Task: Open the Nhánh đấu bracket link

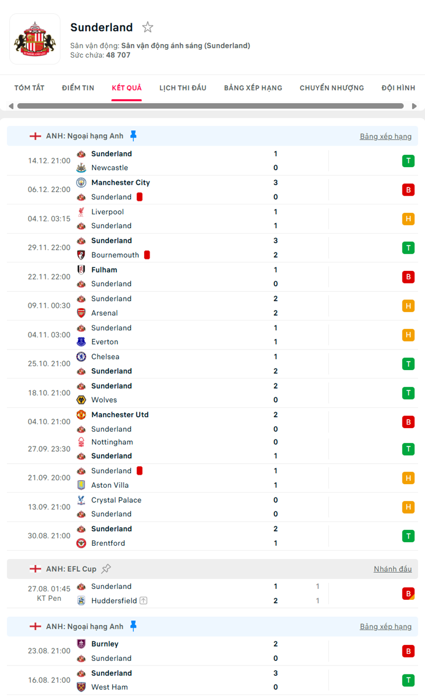Action: click(393, 569)
